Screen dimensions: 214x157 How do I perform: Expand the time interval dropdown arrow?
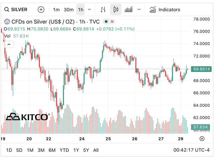(x=89, y=10)
